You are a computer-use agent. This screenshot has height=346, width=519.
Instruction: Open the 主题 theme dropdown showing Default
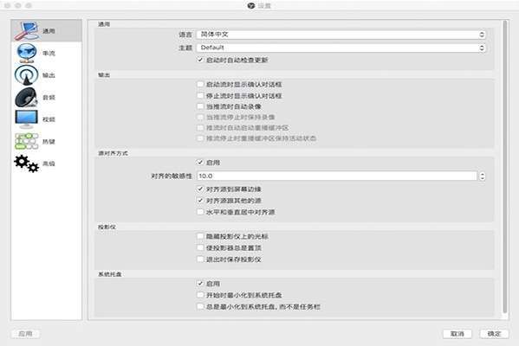pyautogui.click(x=341, y=48)
